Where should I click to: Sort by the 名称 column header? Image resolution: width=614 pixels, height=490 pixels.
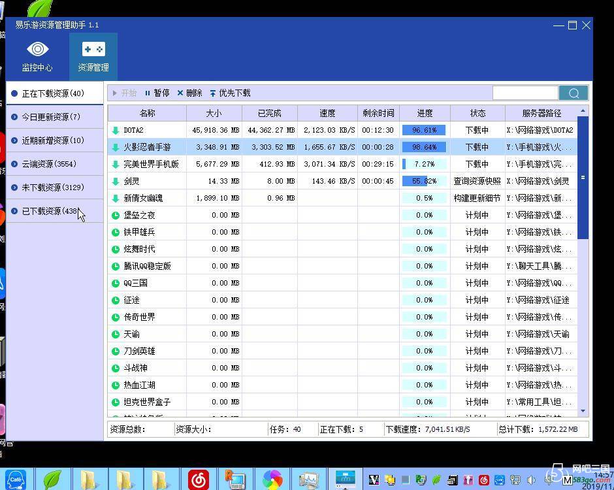[147, 113]
